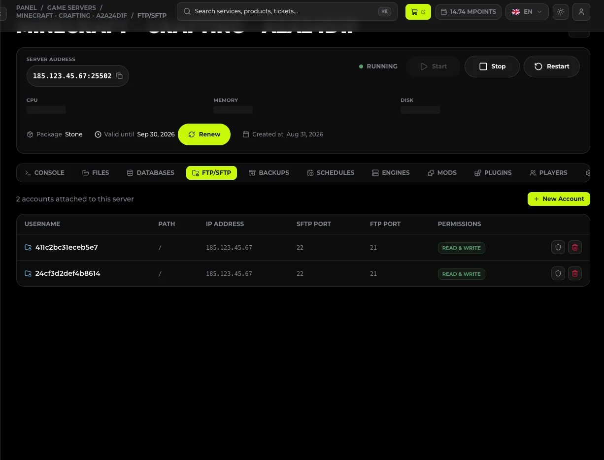Select the highlighted FTP/SFTP tab
Screen dimensions: 604x460
[211, 173]
